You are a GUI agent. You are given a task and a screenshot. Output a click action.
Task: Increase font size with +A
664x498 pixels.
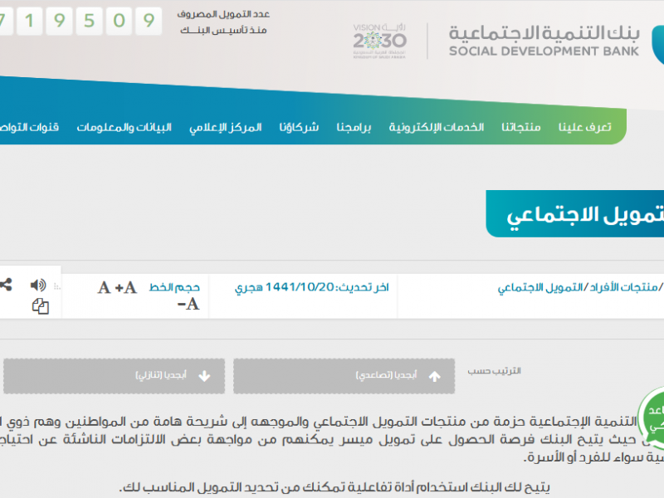click(125, 288)
